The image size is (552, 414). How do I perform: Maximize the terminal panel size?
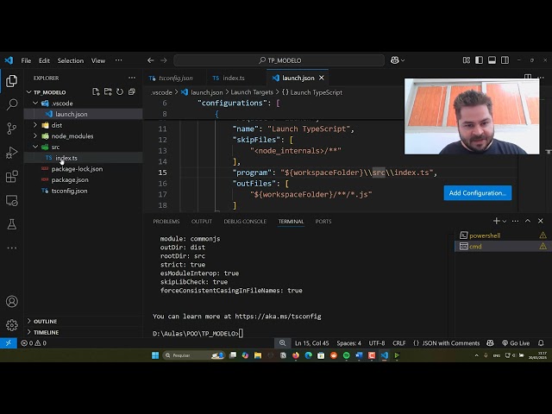[x=527, y=221]
